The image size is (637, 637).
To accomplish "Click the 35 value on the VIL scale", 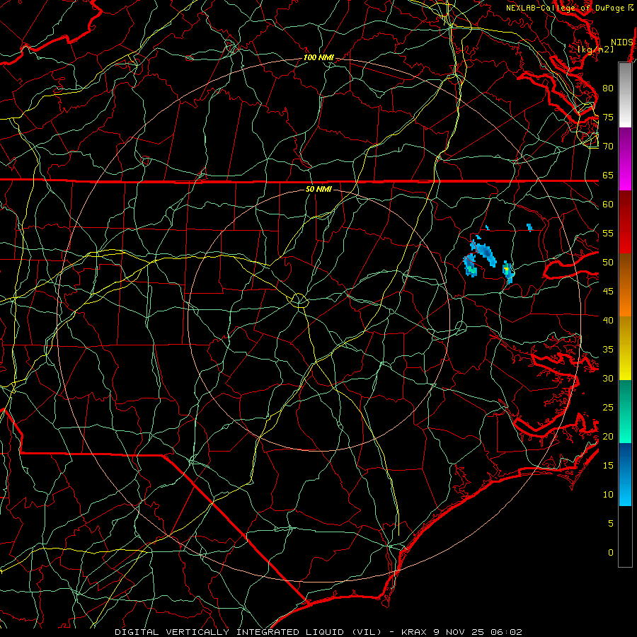I will [x=608, y=350].
